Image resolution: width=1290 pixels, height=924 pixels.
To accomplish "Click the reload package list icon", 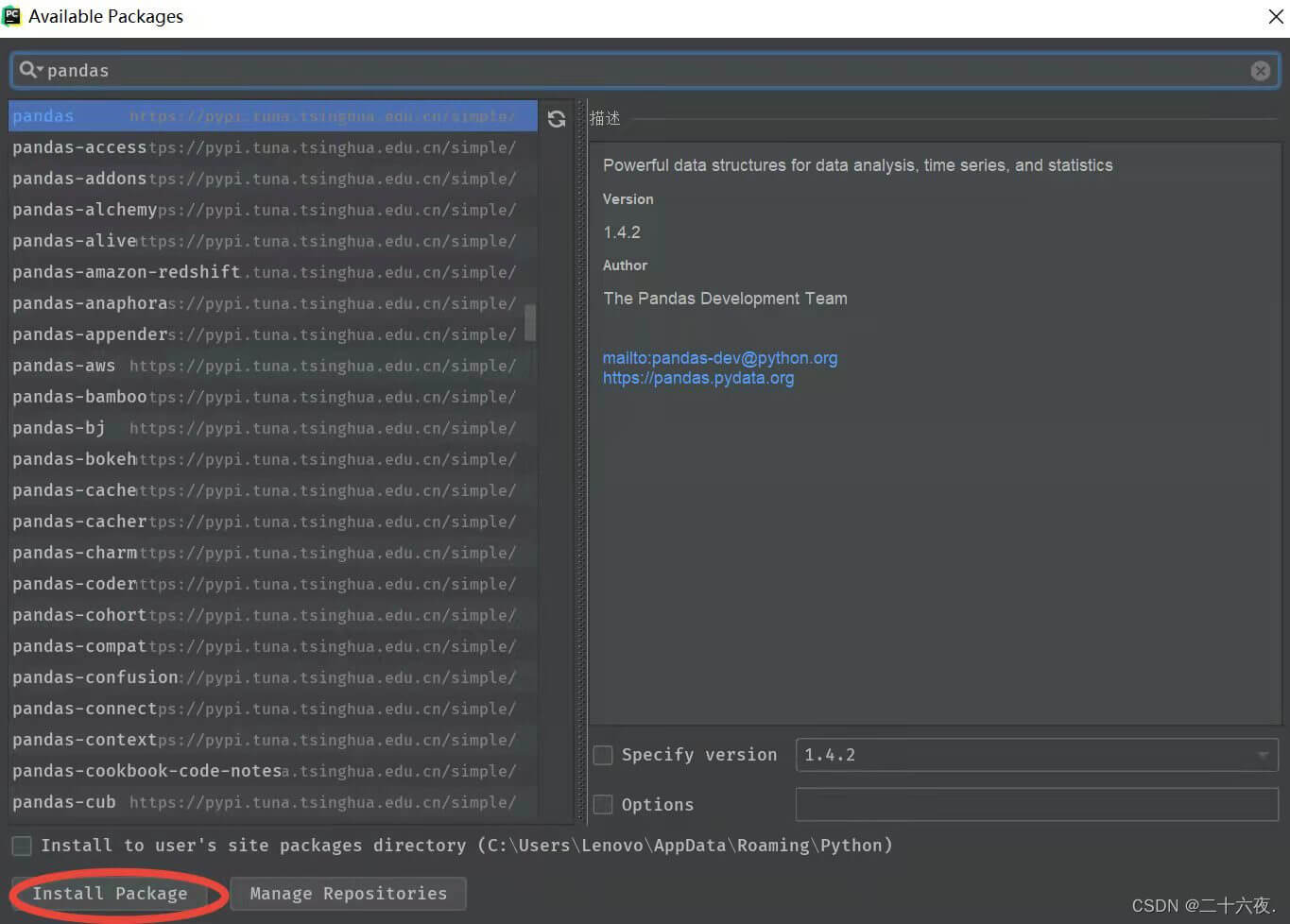I will click(557, 118).
